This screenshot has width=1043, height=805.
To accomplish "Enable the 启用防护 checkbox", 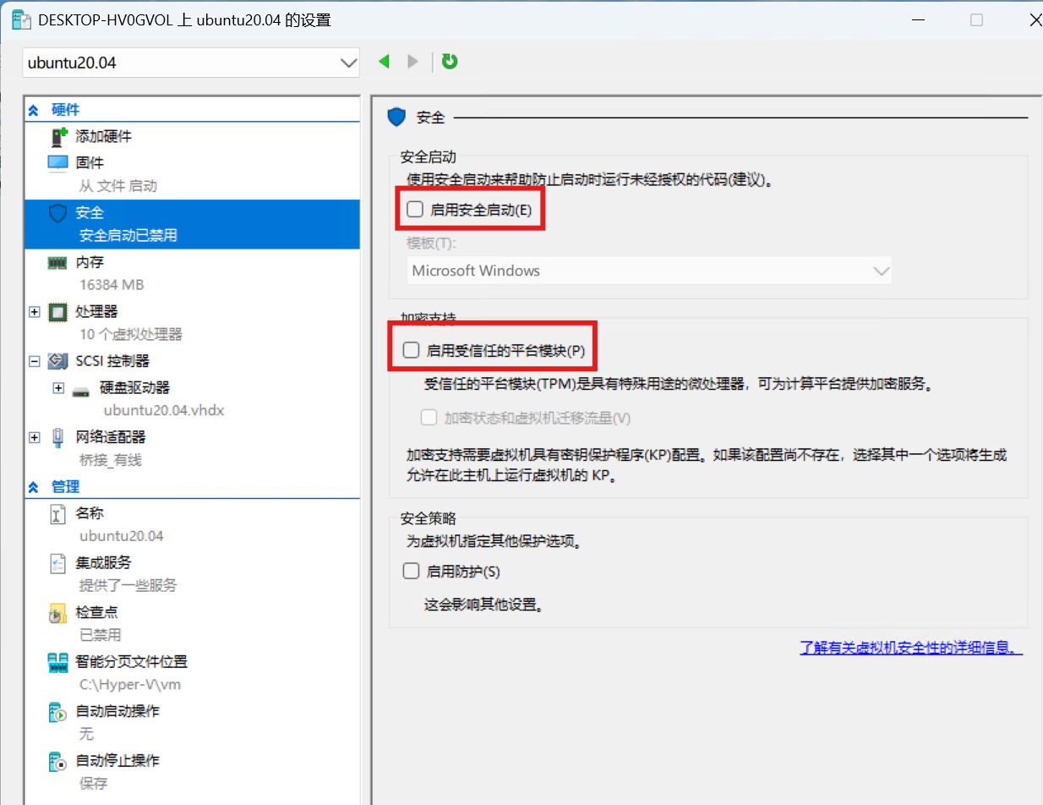I will (x=412, y=571).
